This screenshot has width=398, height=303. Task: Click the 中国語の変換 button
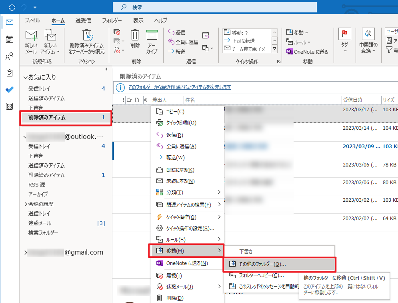point(368,41)
